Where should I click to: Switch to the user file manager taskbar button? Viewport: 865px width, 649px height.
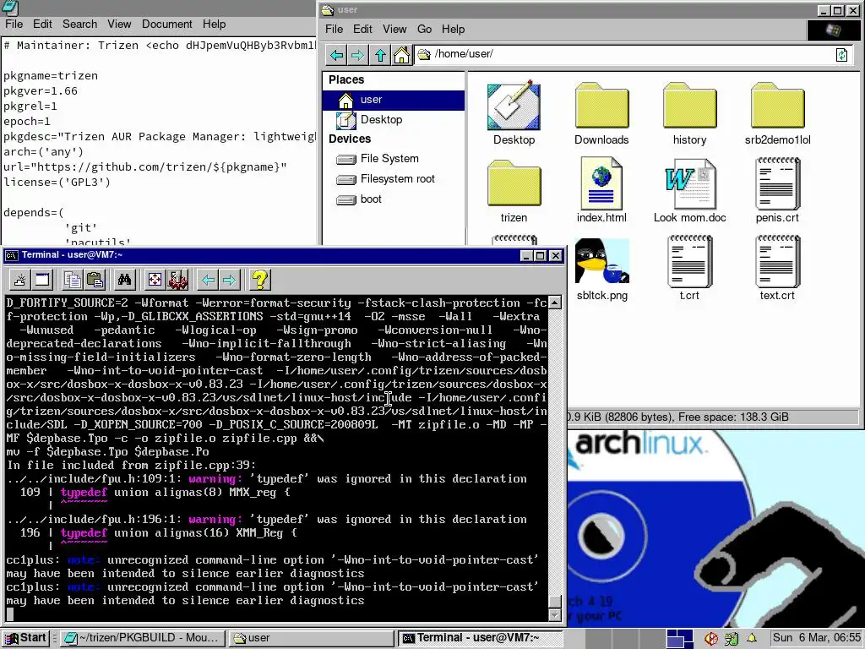(312, 639)
